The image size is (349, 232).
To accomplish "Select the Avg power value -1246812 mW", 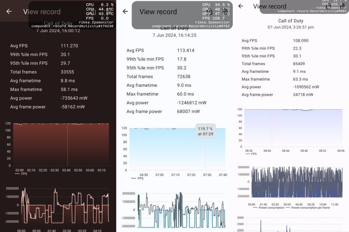I will point(192,103).
